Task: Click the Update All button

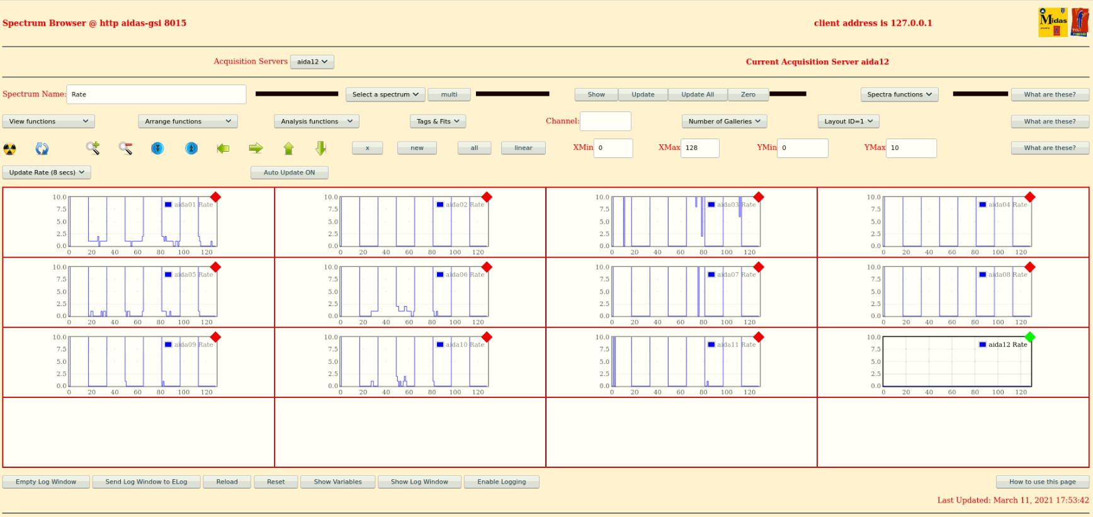Action: click(697, 94)
